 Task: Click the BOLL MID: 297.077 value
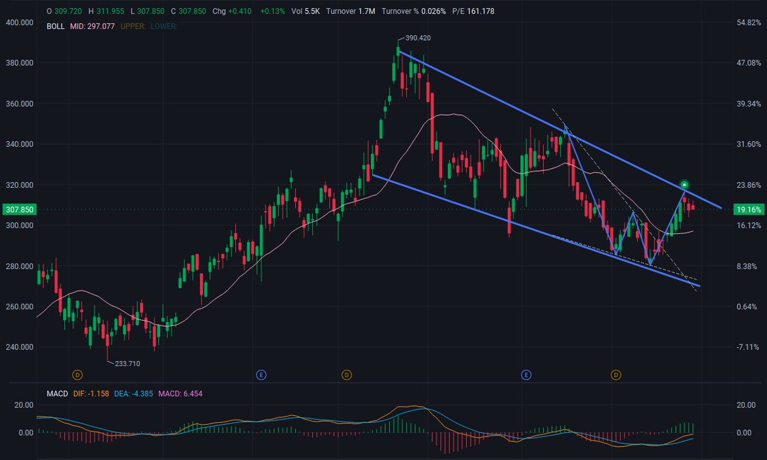(x=93, y=26)
